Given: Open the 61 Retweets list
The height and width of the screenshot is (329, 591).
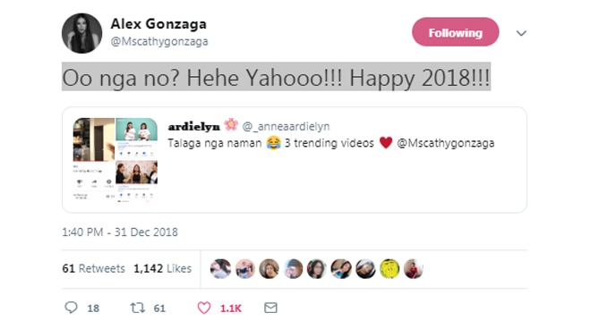Looking at the screenshot, I should coord(93,268).
